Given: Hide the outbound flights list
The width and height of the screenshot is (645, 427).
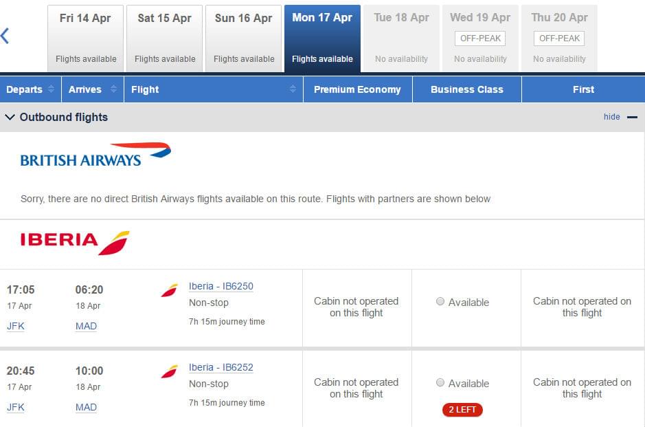Looking at the screenshot, I should pyautogui.click(x=611, y=117).
